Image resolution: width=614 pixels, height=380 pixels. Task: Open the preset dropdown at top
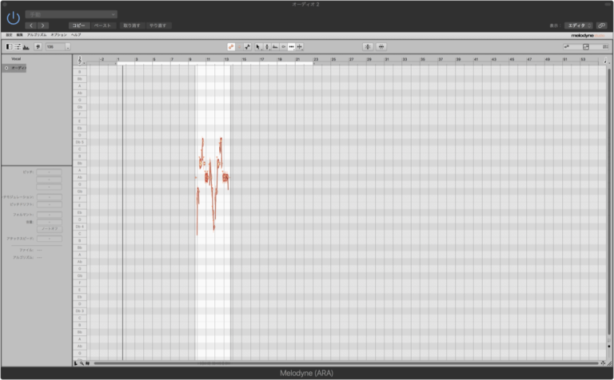[71, 14]
